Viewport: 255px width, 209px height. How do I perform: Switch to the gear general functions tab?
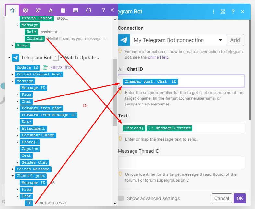(x=25, y=10)
